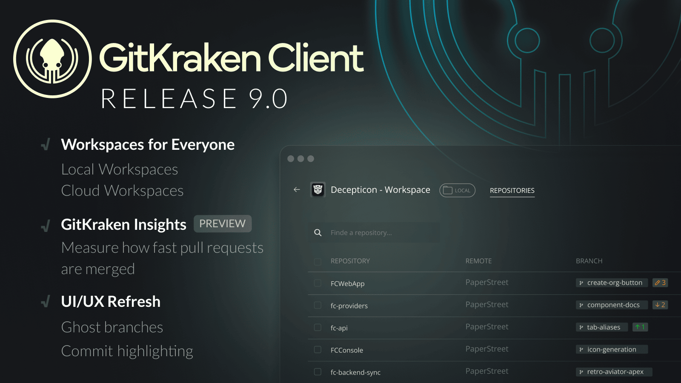Click the orange edited-files badge showing 3
Screen dimensions: 681x383
660,283
